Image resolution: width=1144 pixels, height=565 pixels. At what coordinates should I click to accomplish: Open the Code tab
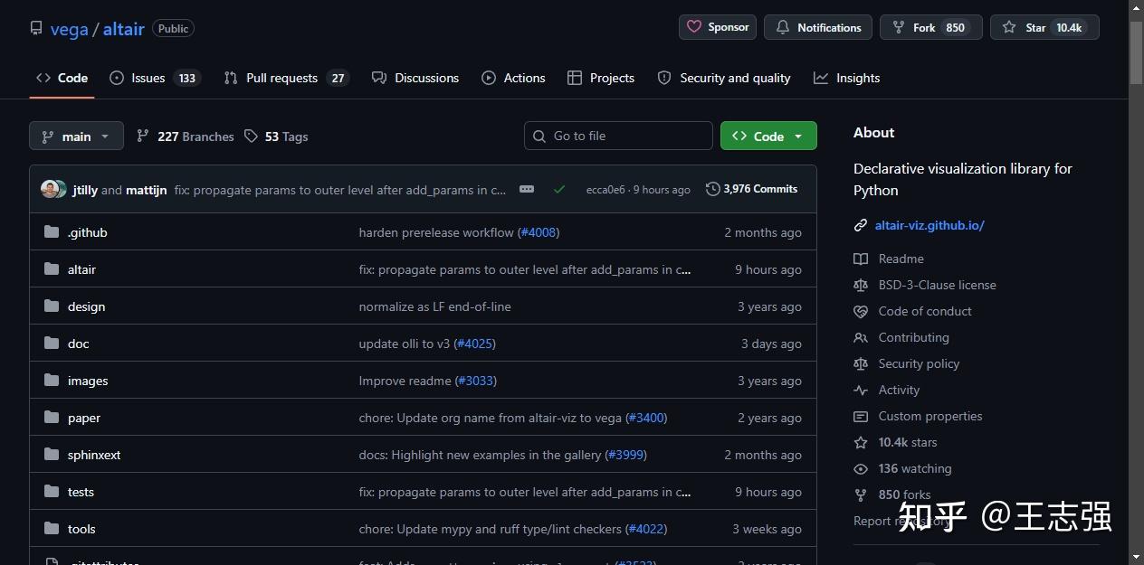62,78
